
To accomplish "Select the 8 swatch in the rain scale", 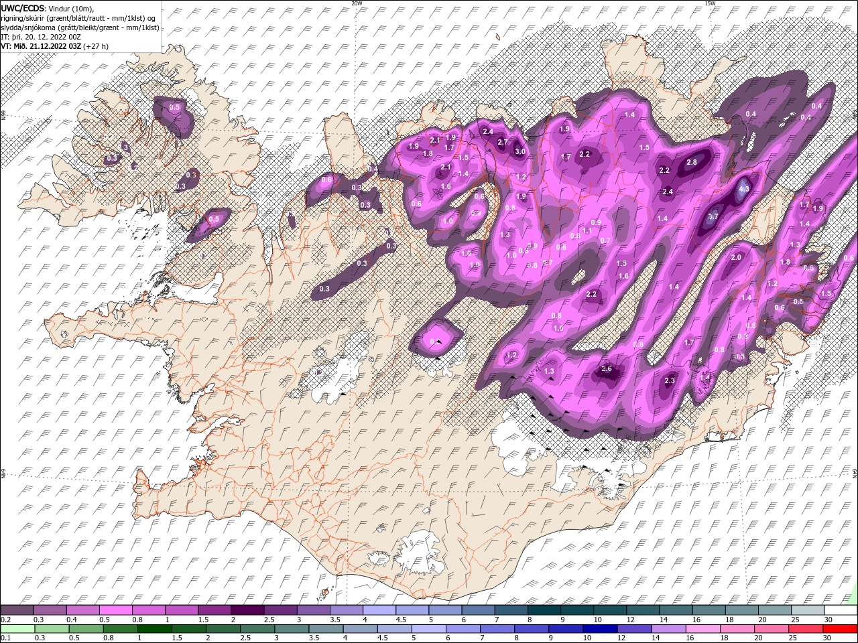I will pyautogui.click(x=531, y=628).
